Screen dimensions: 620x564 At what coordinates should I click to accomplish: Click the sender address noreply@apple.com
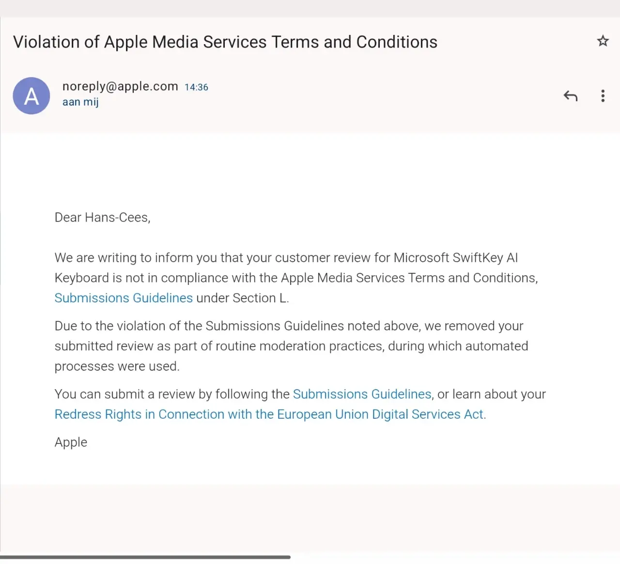coord(120,86)
